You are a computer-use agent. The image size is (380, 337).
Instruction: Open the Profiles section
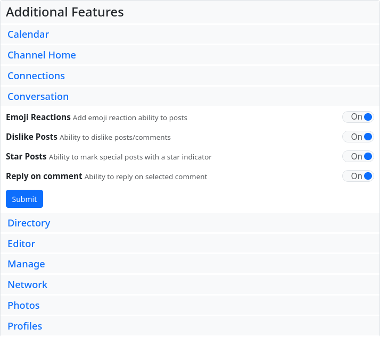pyautogui.click(x=24, y=326)
